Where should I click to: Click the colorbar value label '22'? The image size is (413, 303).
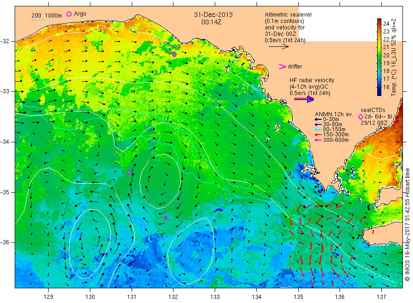tap(386, 39)
